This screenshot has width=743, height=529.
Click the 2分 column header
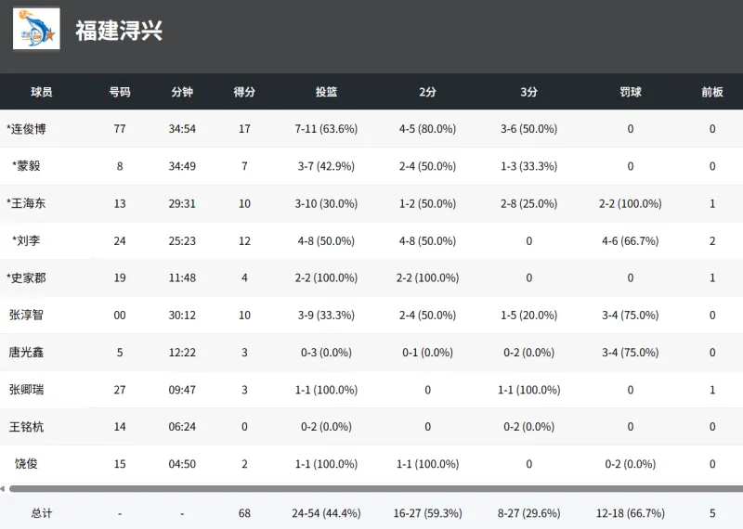427,92
